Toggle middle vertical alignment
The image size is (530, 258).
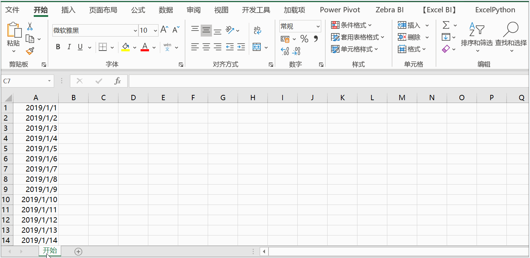pyautogui.click(x=206, y=30)
